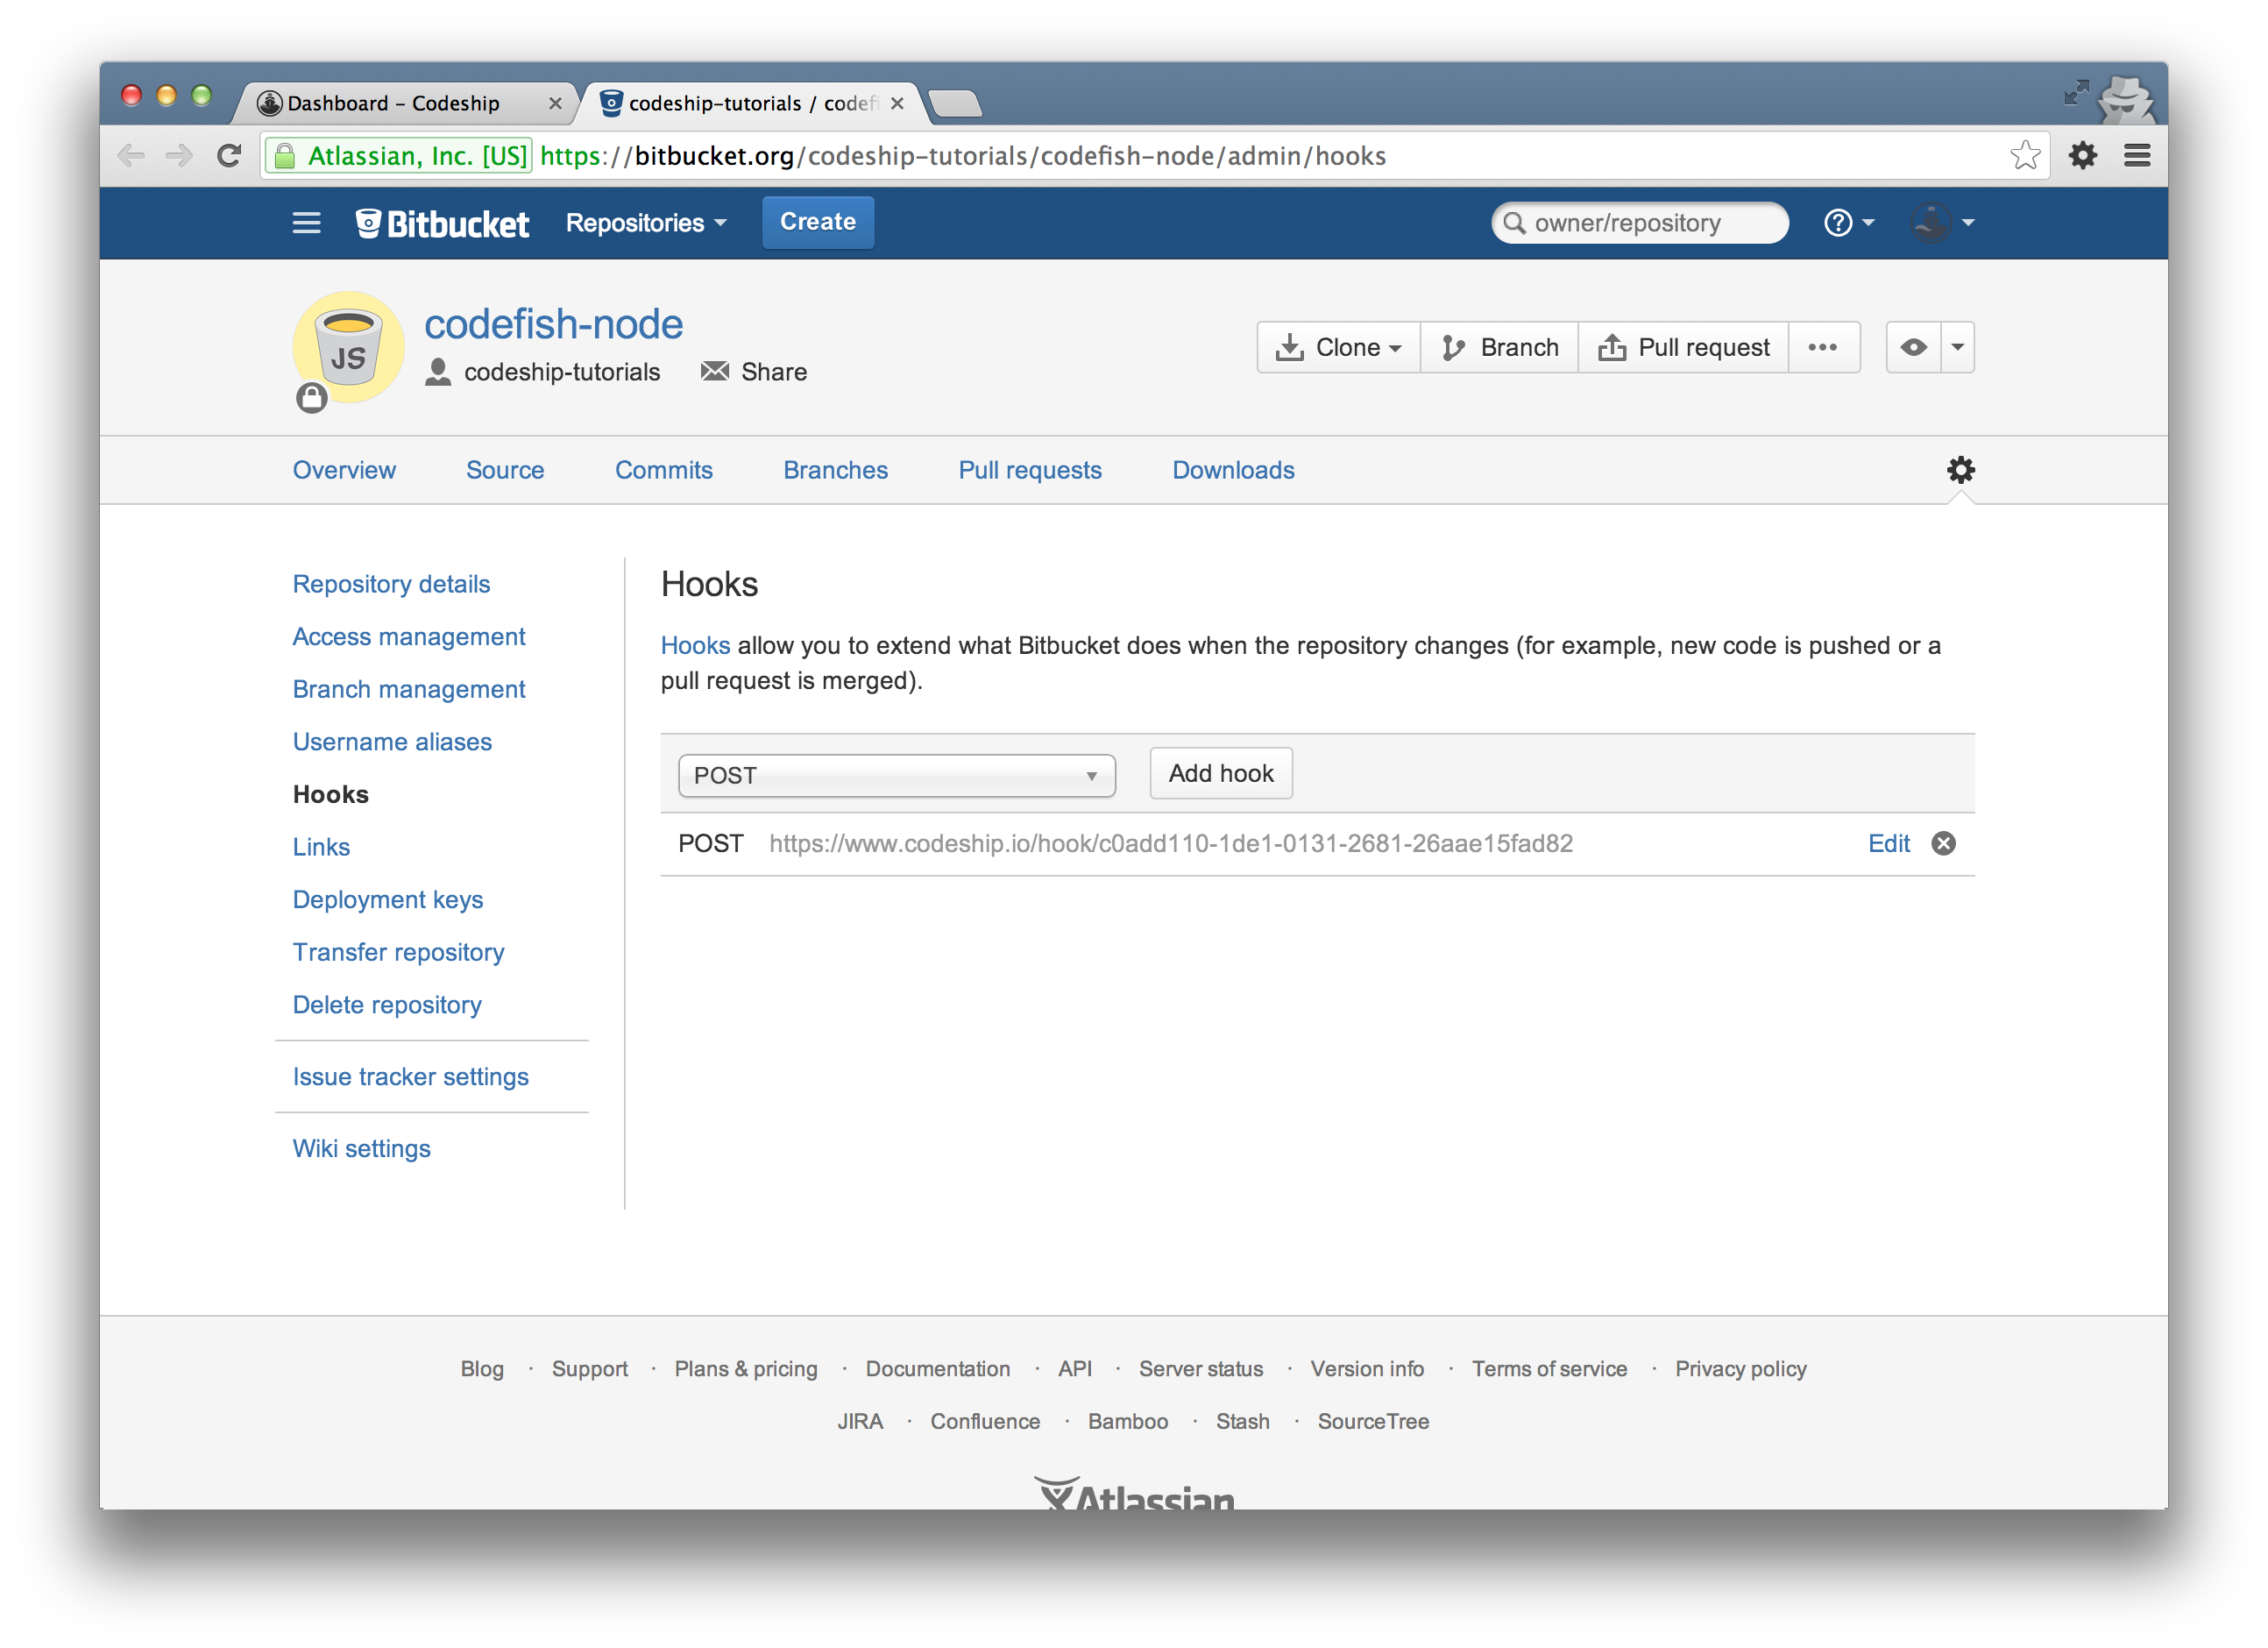Delete the Codeship POST hook
Image resolution: width=2268 pixels, height=1648 pixels.
coord(1943,844)
